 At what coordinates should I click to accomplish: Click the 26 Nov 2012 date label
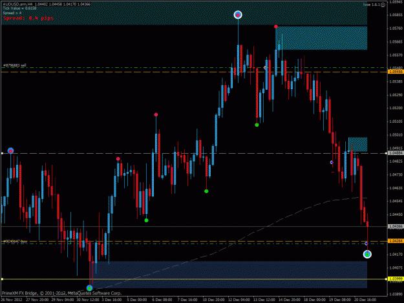click(11, 300)
